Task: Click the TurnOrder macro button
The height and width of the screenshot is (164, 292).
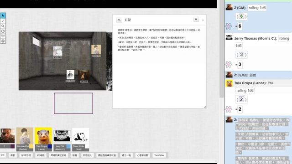Action: coord(159,155)
